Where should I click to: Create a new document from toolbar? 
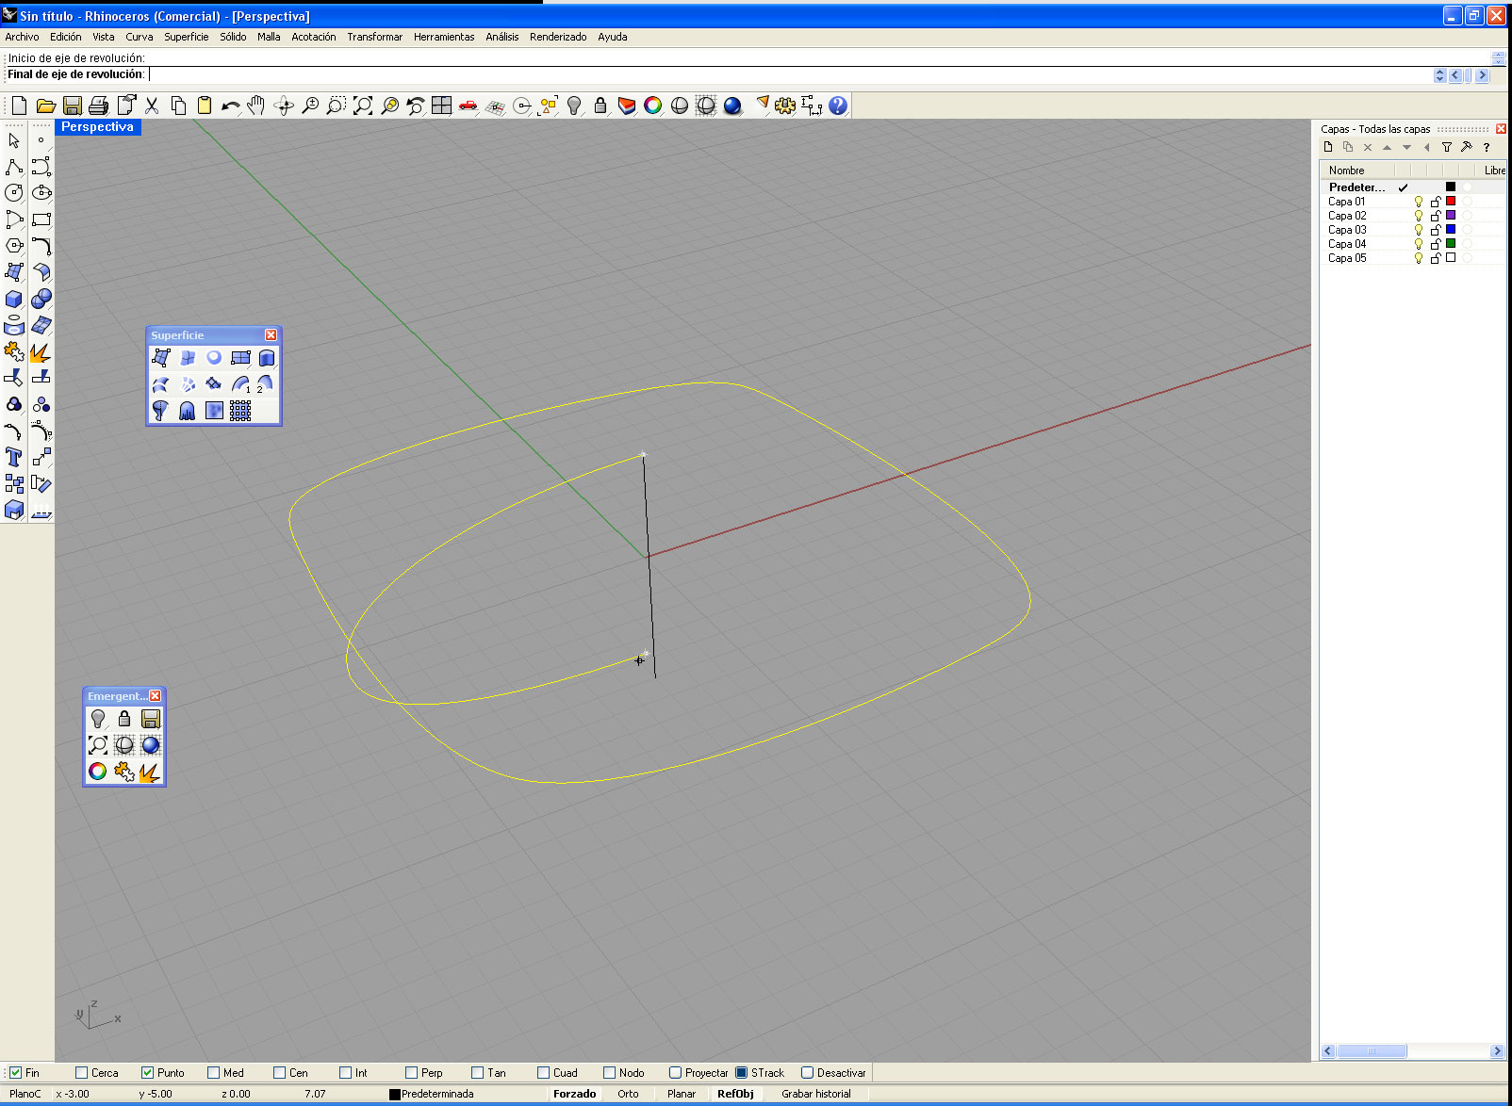coord(19,106)
